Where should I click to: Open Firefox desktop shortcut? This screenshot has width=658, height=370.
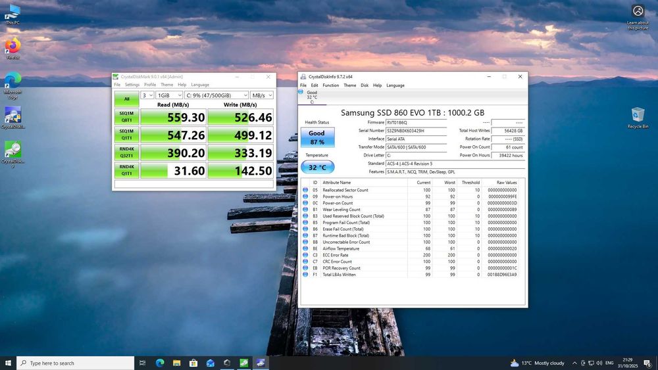click(13, 49)
